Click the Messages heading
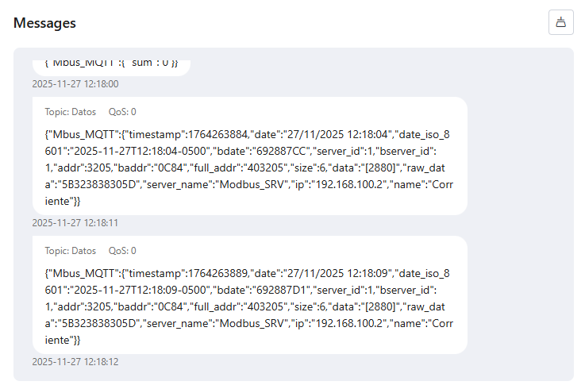 [x=44, y=23]
